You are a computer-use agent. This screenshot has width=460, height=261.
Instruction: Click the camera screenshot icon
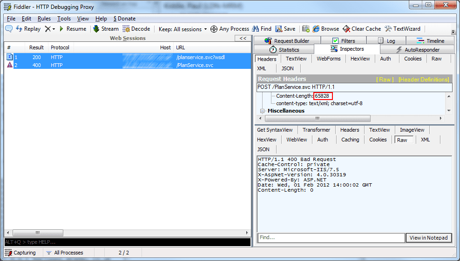306,29
